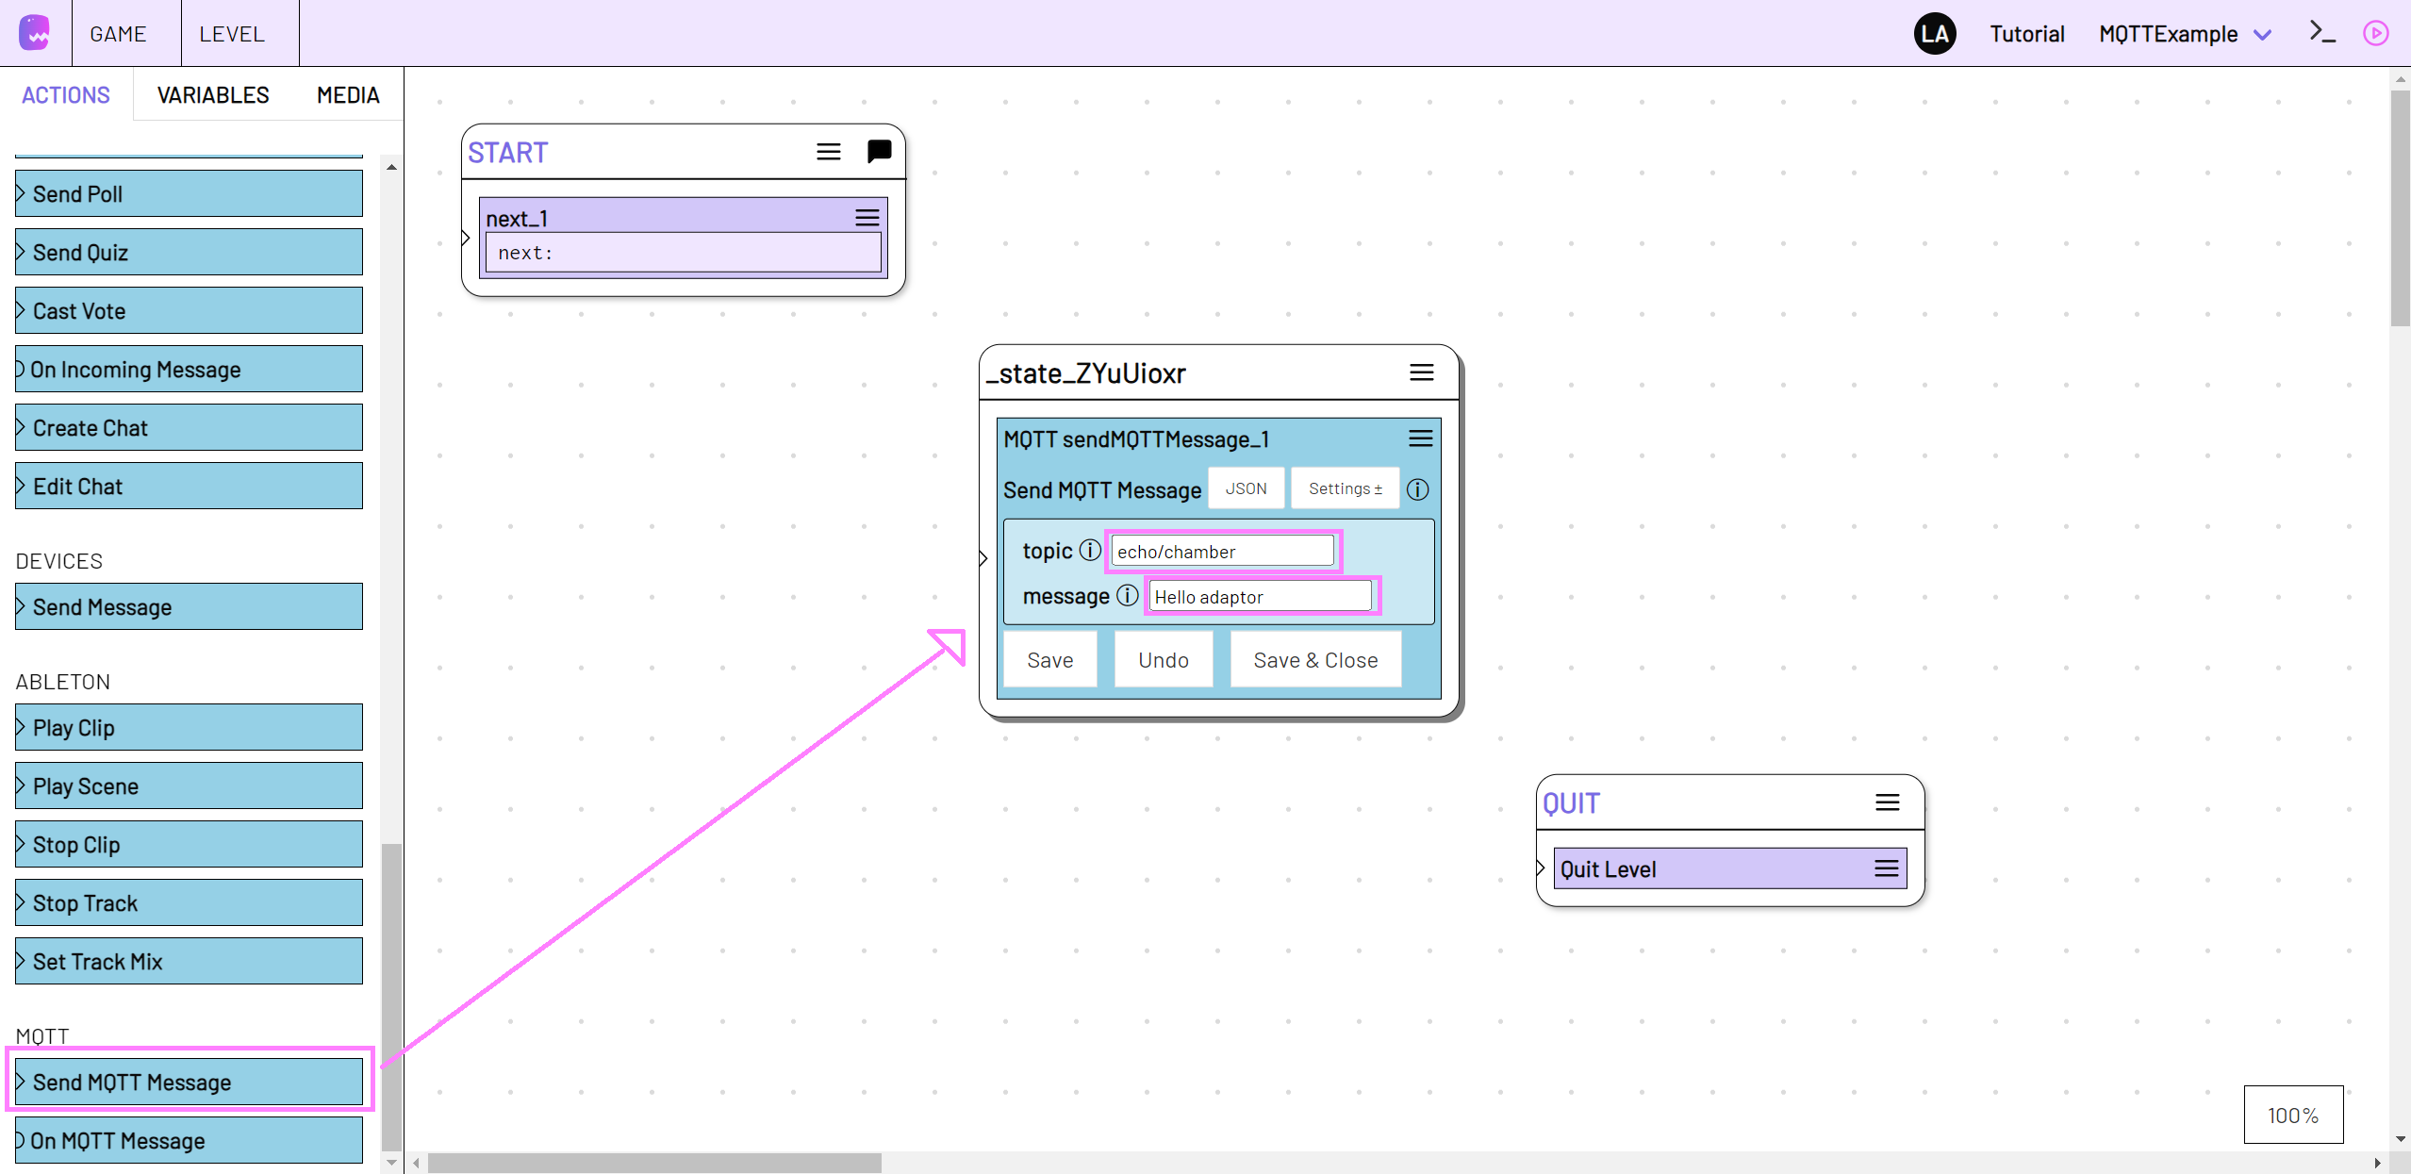Click the info icon next to Send MQTT Message
Screen dimensions: 2411x1174
pos(1418,488)
